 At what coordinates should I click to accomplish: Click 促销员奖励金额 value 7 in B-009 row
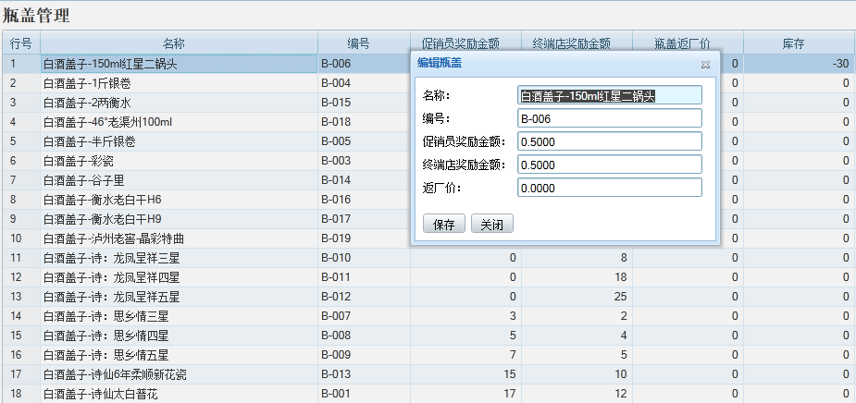click(465, 355)
